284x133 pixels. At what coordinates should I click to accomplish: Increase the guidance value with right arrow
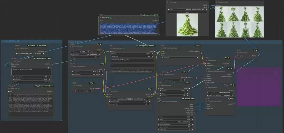(197, 57)
